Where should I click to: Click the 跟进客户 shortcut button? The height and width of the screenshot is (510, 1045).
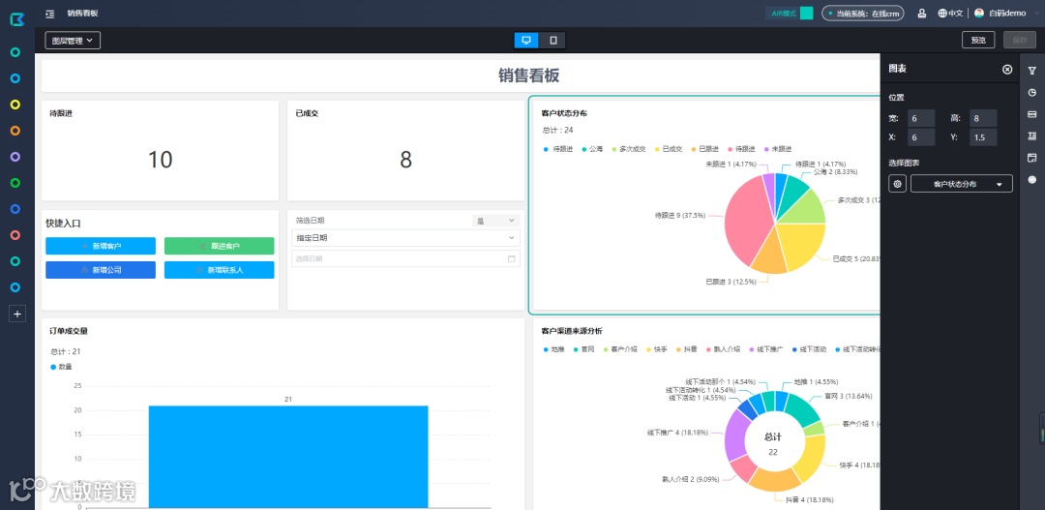click(x=220, y=246)
